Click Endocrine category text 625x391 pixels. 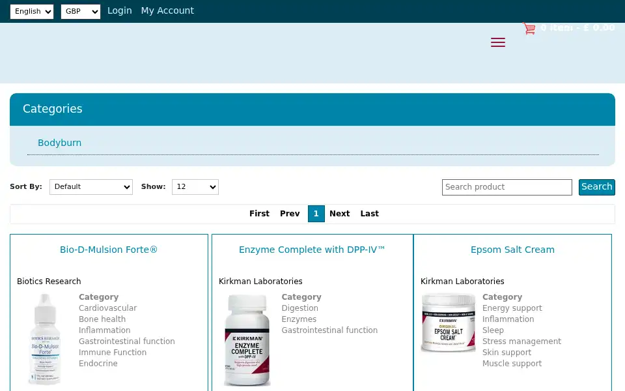[x=98, y=364]
